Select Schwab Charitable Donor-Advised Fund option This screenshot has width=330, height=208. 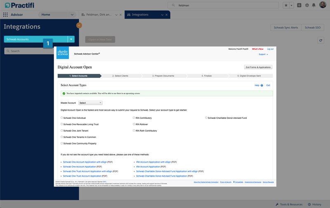pos(206,118)
